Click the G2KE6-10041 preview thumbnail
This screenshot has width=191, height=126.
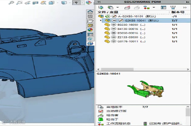tap(145, 89)
